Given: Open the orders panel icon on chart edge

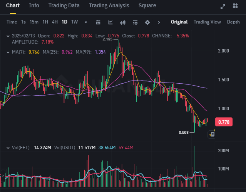Looking at the screenshot, I should coord(211,135).
